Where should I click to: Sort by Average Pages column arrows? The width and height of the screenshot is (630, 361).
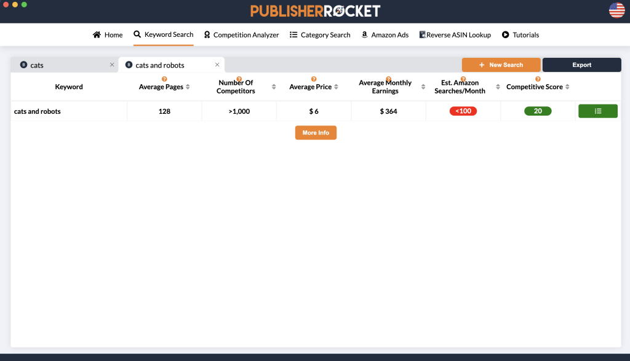tap(188, 87)
